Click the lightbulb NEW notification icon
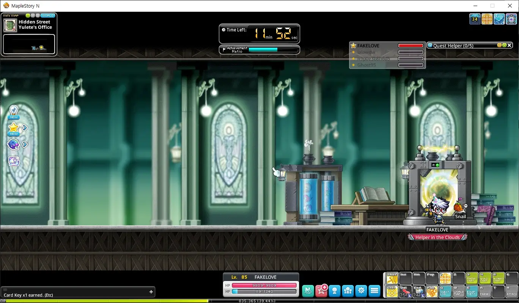 click(14, 112)
